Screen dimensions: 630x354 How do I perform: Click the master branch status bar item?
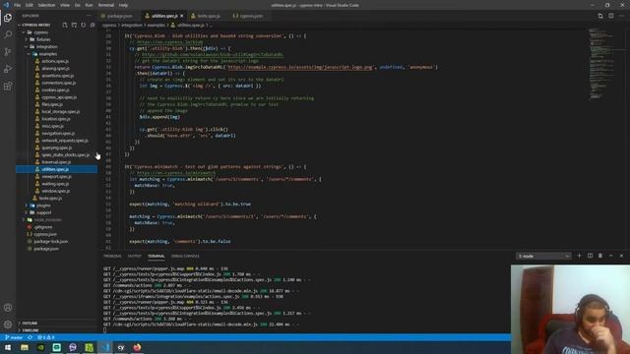click(14, 337)
